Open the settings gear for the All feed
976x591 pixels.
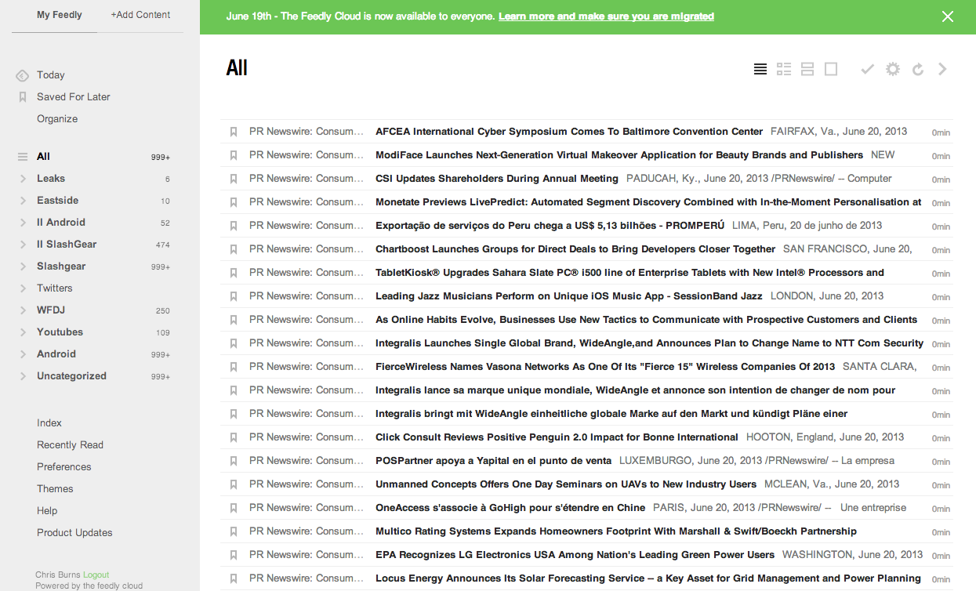click(892, 69)
